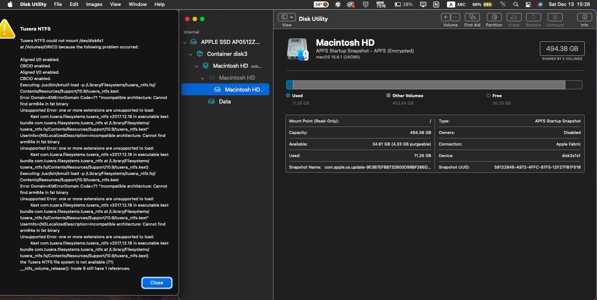Open the View sidebar dropdown
597x300 pixels.
(x=287, y=17)
